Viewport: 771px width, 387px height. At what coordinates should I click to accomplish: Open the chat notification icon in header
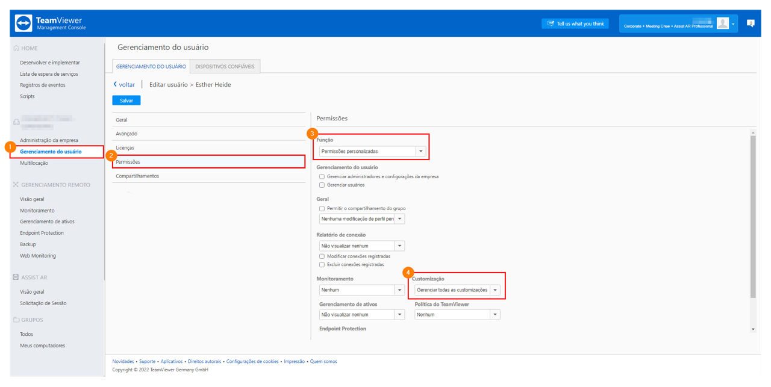click(x=751, y=23)
